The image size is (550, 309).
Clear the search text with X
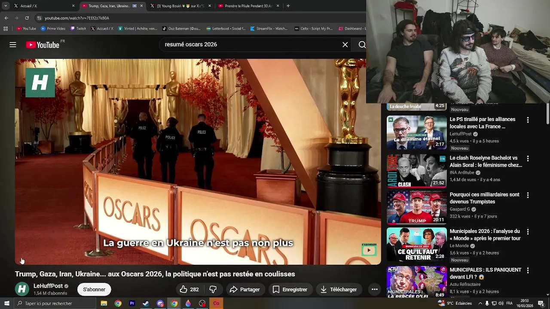coord(345,45)
